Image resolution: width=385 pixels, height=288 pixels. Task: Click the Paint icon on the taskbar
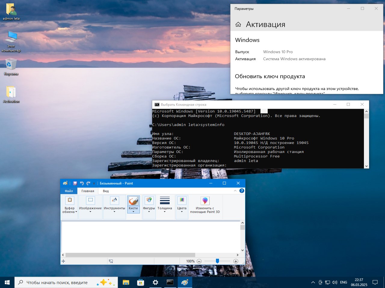pos(185,282)
